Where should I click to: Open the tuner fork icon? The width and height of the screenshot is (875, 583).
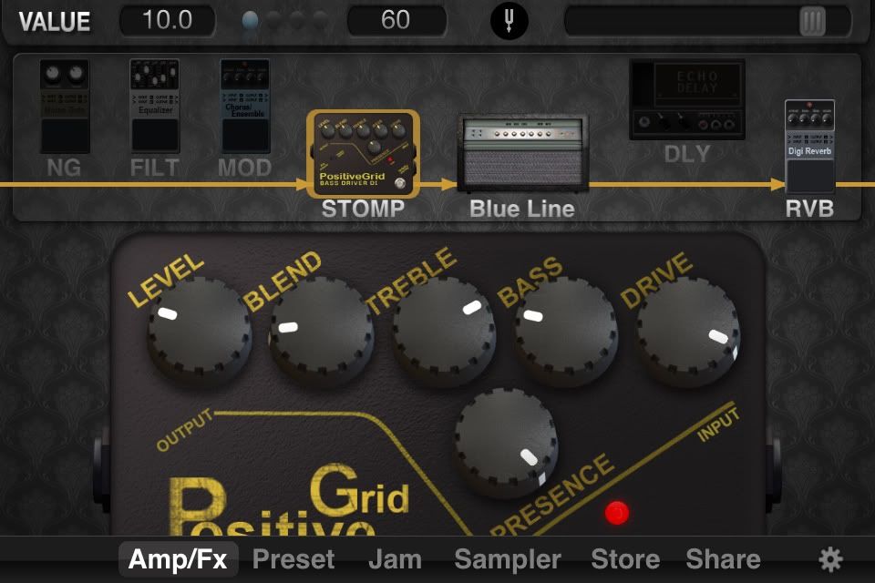(509, 21)
